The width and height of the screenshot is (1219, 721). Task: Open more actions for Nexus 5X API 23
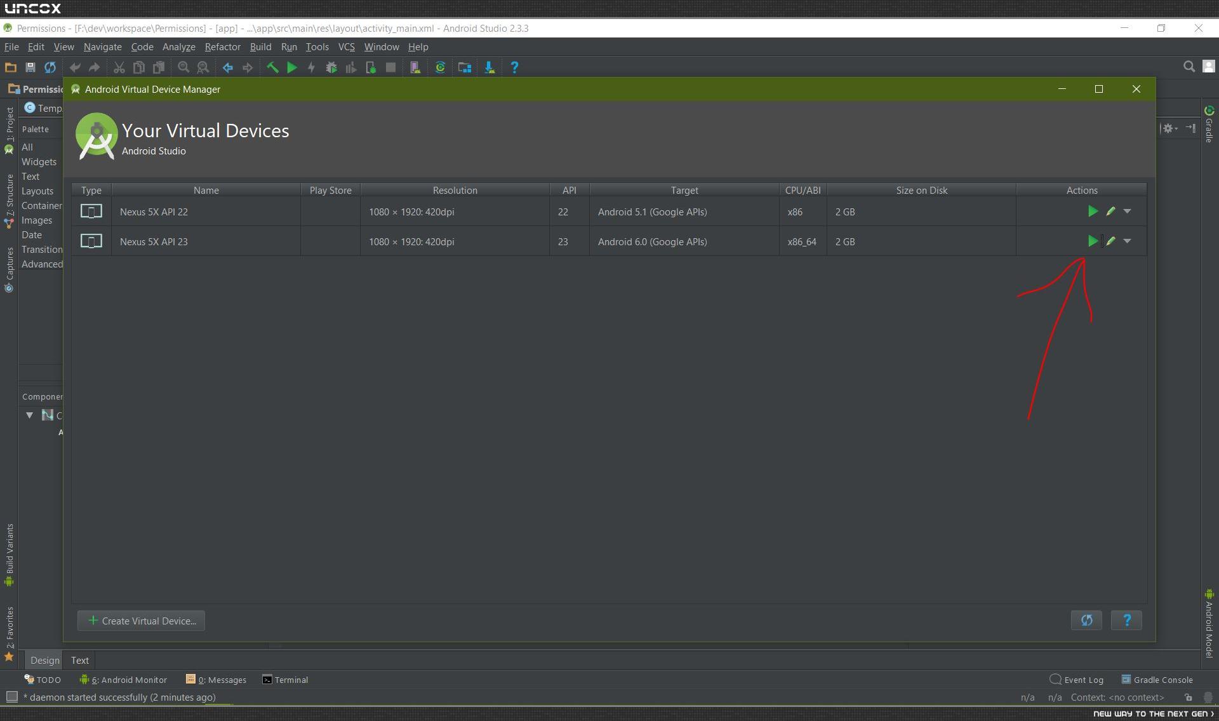[1127, 241]
